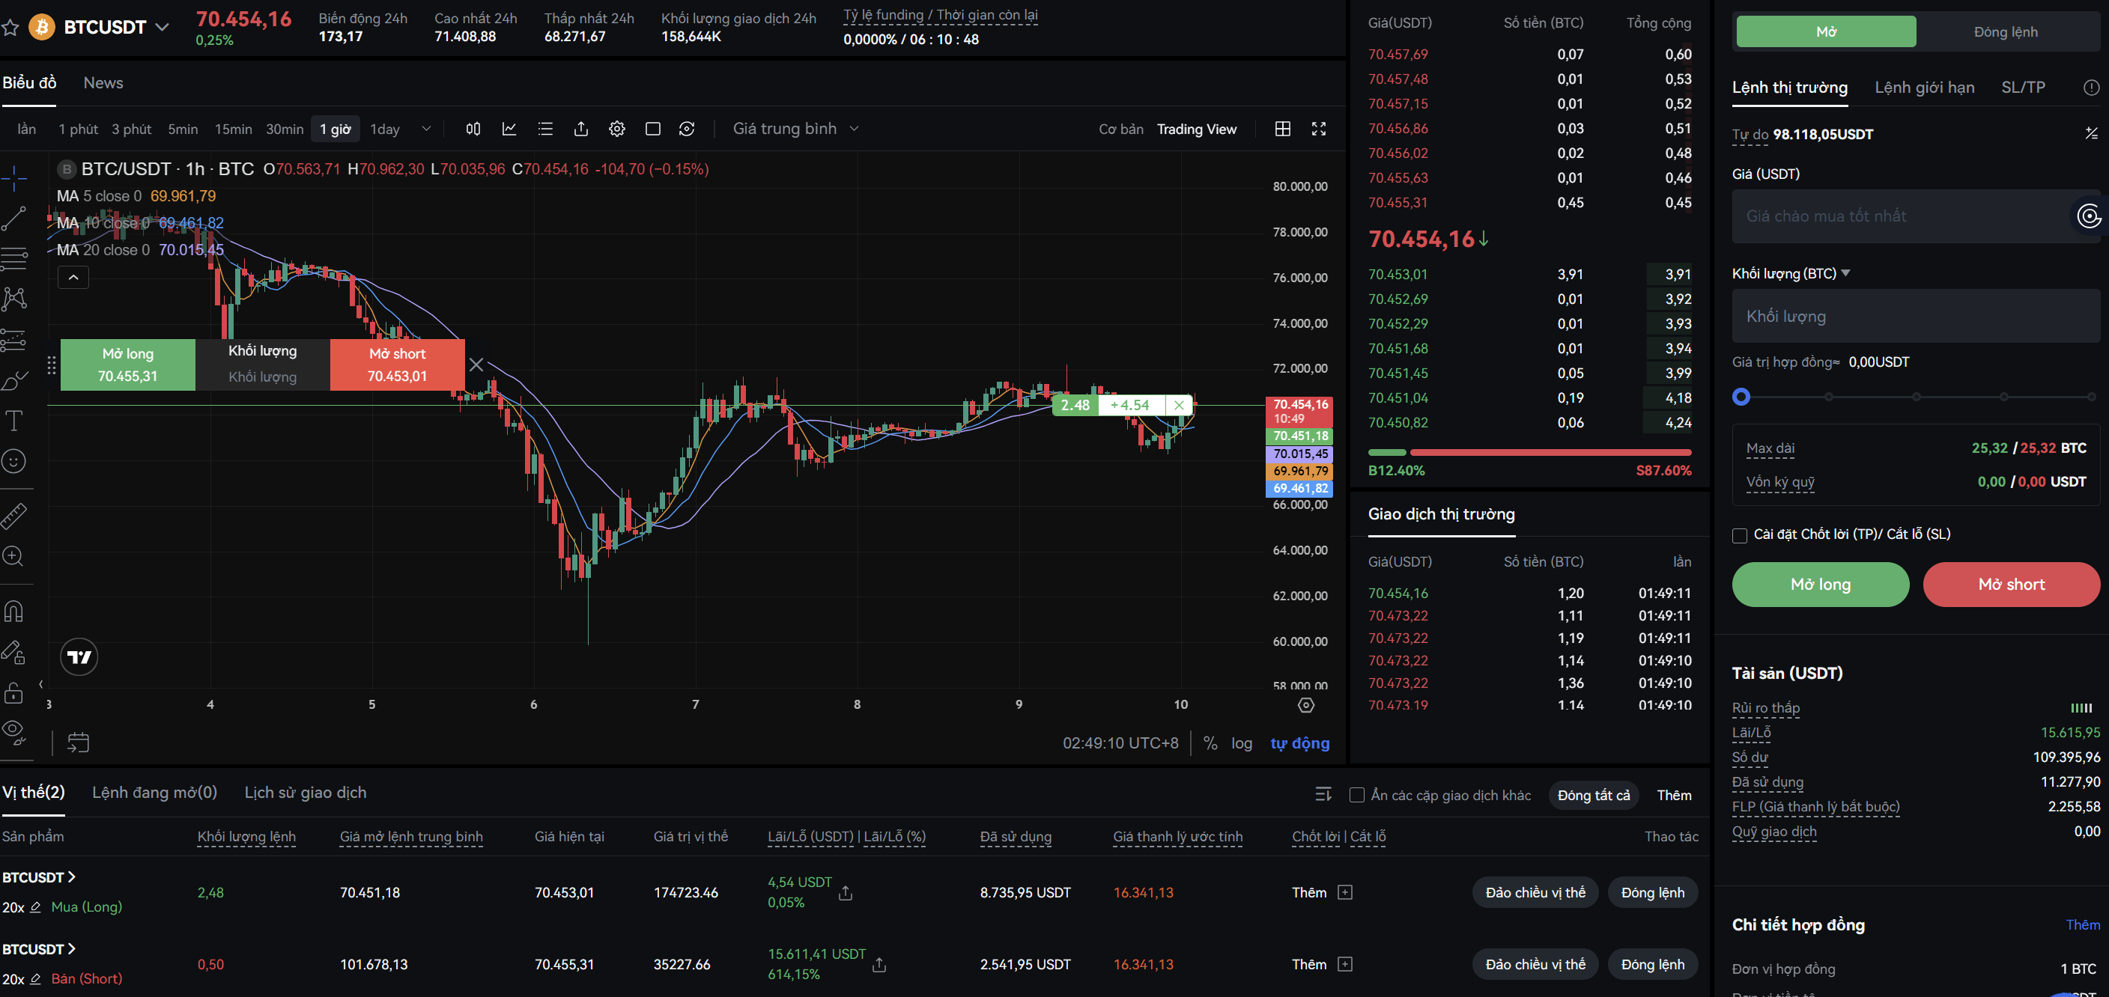
Task: Select the horizontal lines (Fib) tool
Action: click(x=14, y=259)
